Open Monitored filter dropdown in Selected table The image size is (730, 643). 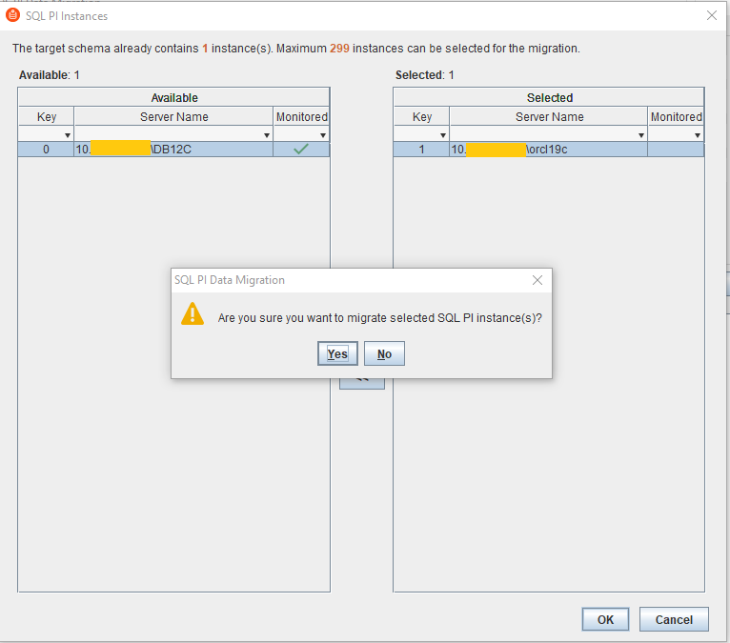pyautogui.click(x=698, y=135)
